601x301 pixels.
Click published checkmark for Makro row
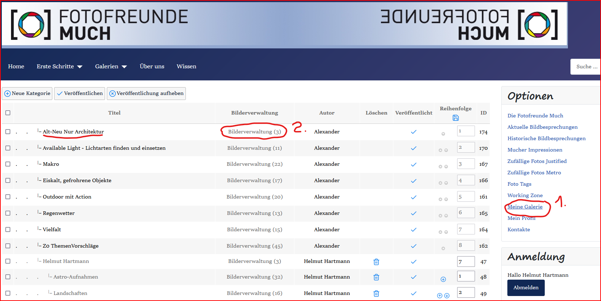point(413,164)
